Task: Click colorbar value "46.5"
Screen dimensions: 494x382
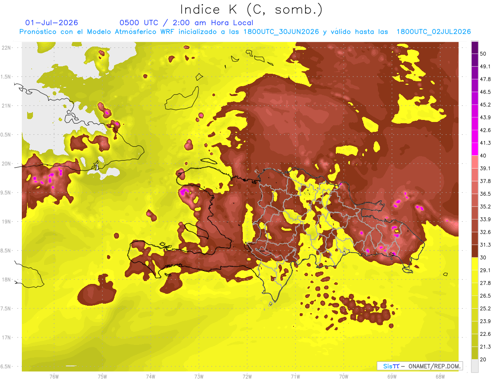Action: 485,92
